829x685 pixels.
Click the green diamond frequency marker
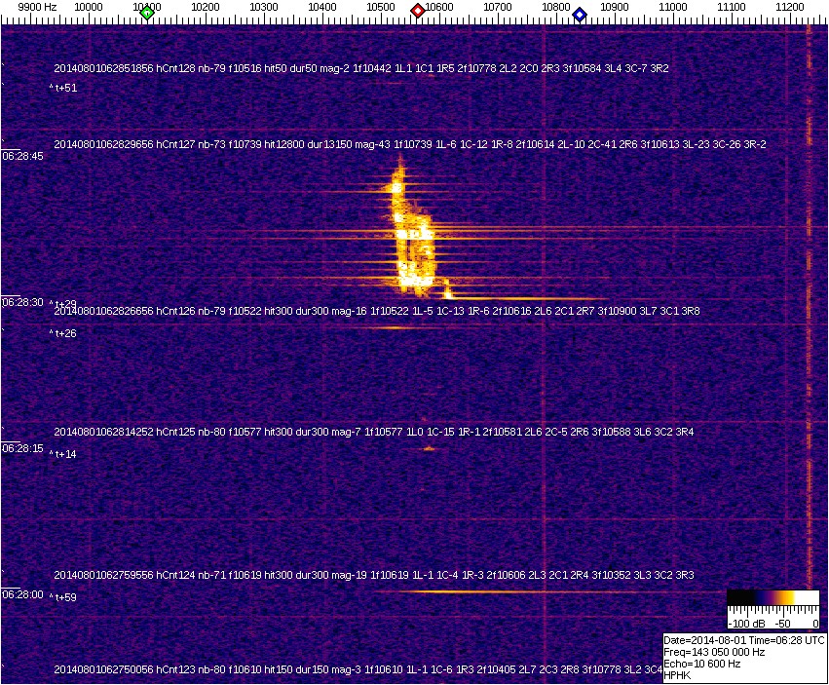(147, 13)
